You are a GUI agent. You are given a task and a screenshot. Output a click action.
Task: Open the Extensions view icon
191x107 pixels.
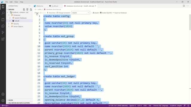[3, 39]
